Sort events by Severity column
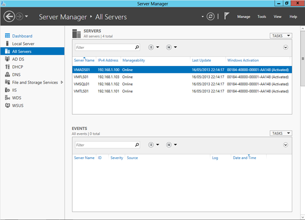Viewport: 305px width, 220px height. click(x=117, y=158)
